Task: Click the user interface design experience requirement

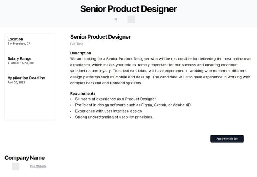Action: (108, 111)
